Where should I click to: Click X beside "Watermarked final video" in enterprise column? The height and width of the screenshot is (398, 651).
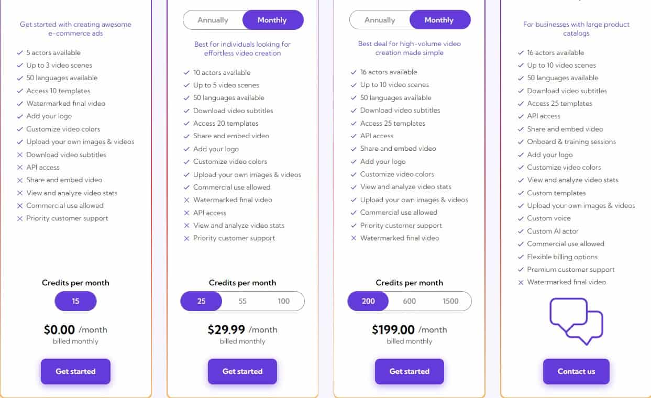click(x=521, y=282)
